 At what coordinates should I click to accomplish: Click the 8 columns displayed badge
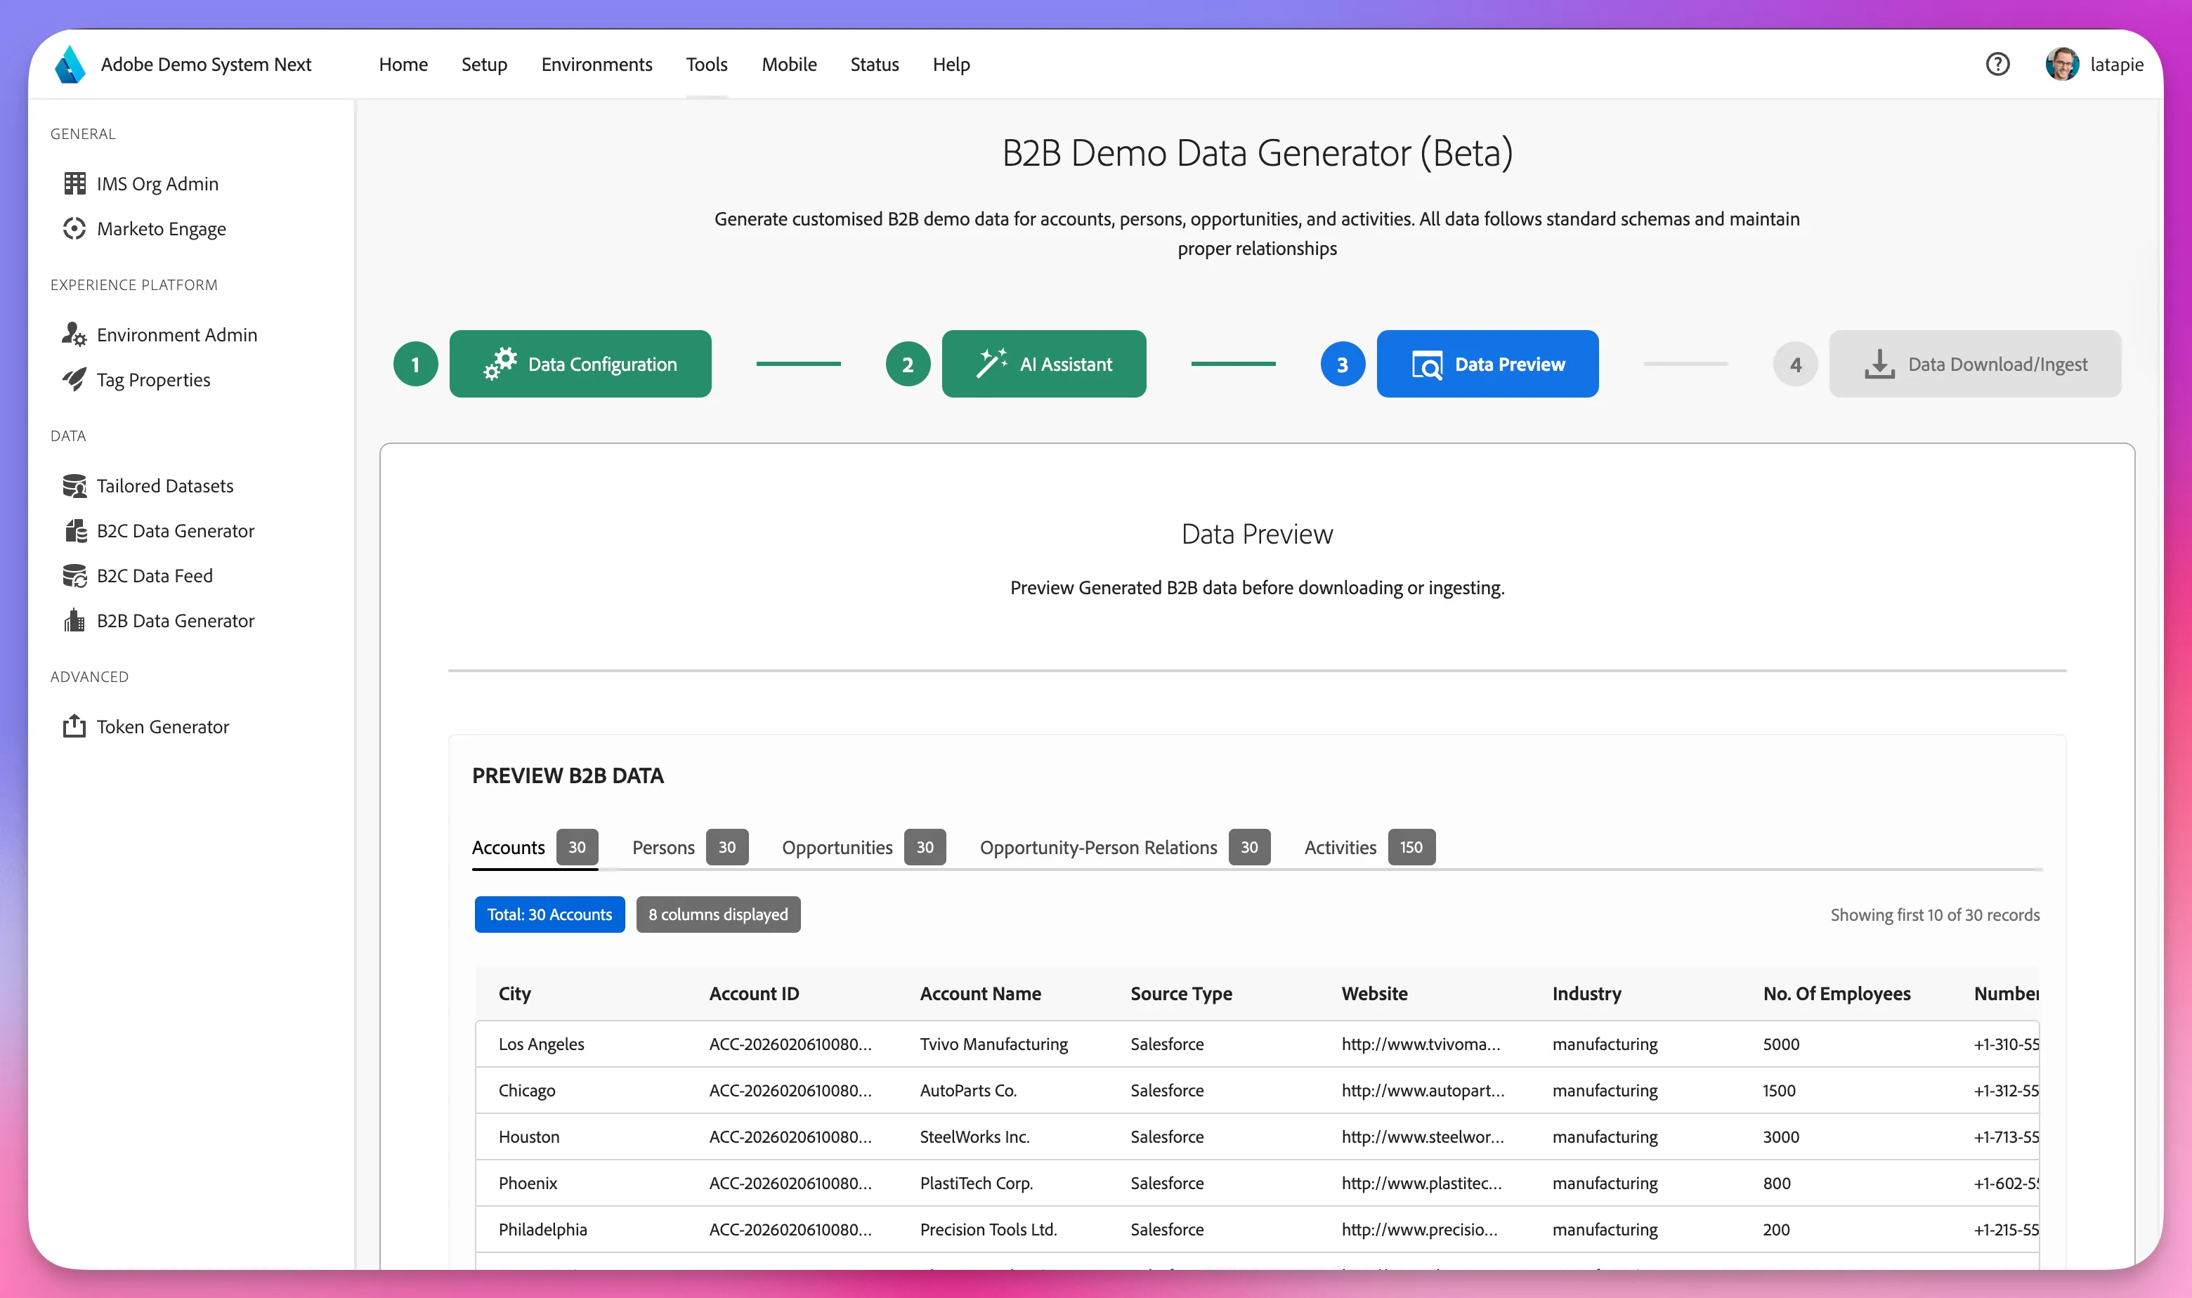718,914
